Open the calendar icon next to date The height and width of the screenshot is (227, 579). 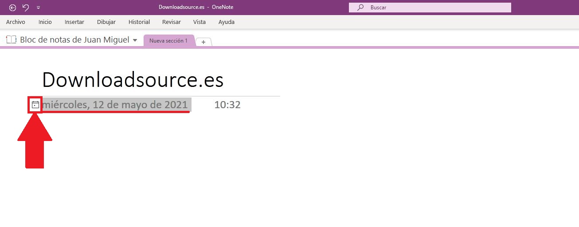pos(35,105)
